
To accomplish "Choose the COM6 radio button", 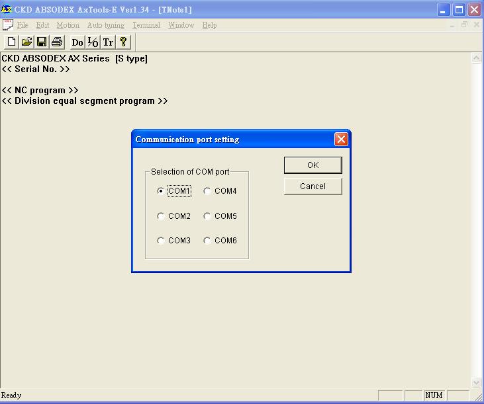I will 207,241.
